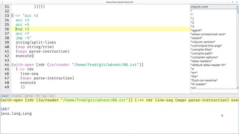The width and height of the screenshot is (239, 134).
Task: Click '(map string/trim)' on line 40
Action: point(35,47)
